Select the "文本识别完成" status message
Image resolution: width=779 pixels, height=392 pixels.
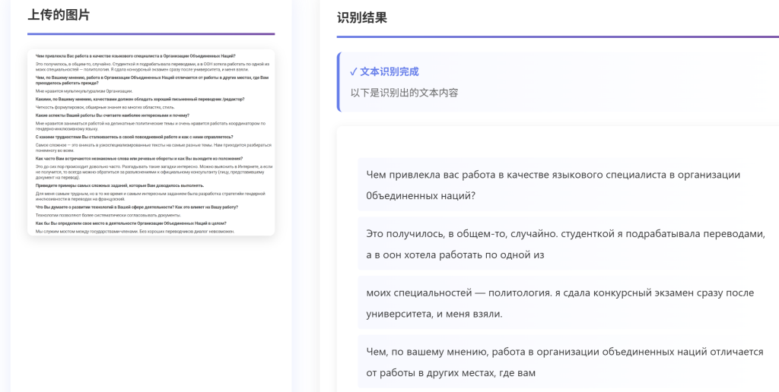pyautogui.click(x=384, y=72)
